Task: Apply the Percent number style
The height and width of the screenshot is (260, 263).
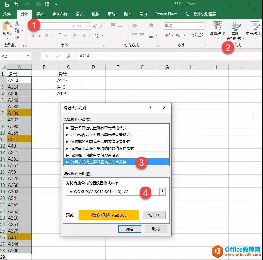Action: pos(178,35)
